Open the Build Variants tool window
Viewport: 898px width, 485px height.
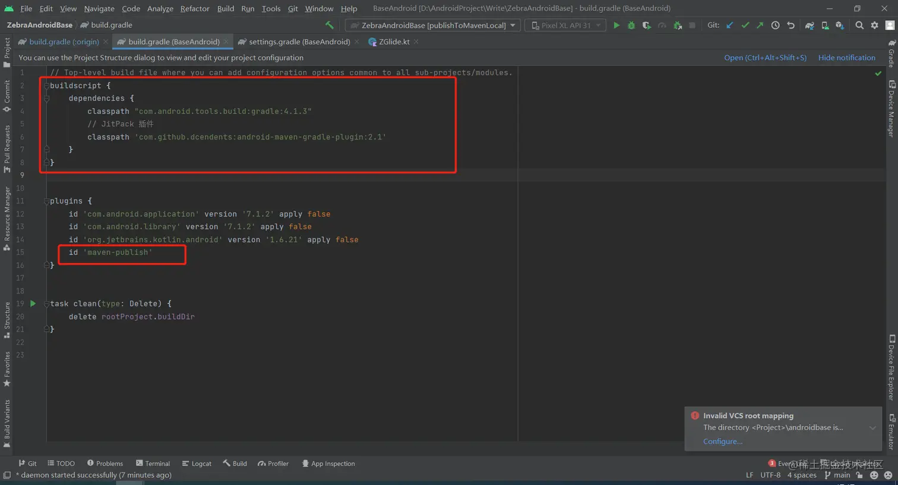[7, 424]
